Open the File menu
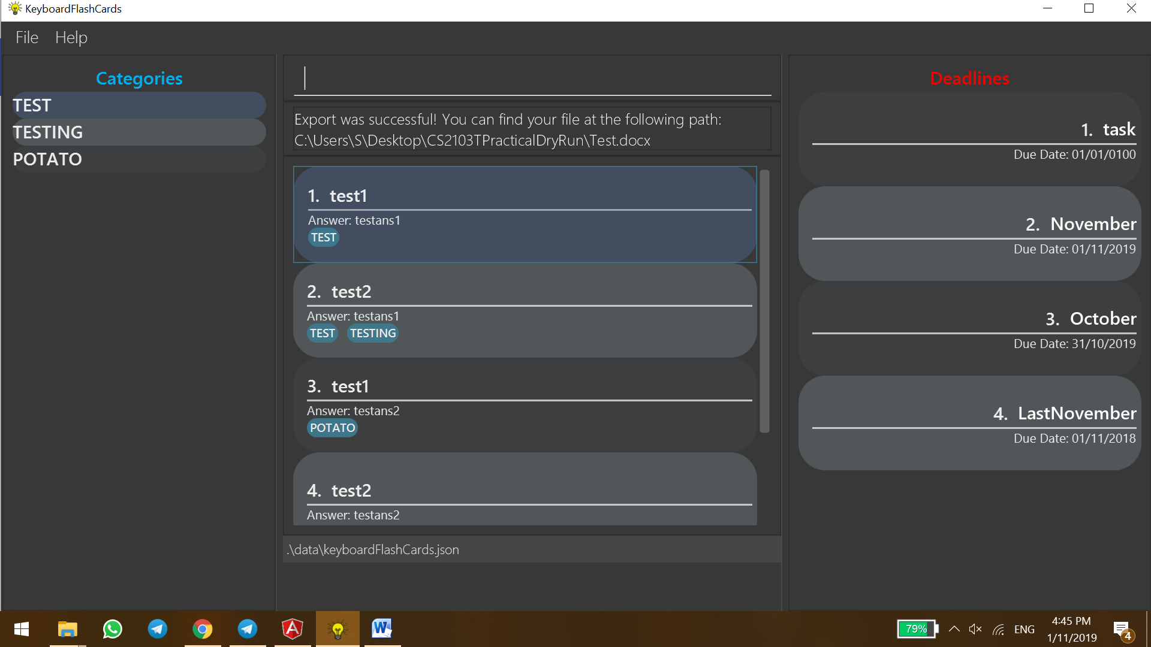 pos(26,37)
